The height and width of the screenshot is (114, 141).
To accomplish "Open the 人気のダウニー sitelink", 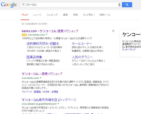I will point(82,57).
